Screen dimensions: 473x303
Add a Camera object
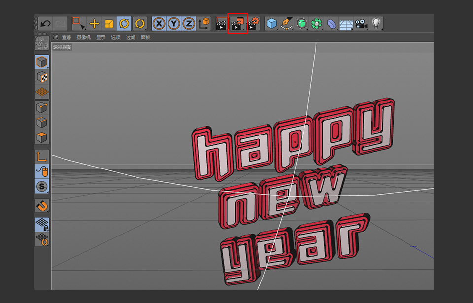point(361,24)
